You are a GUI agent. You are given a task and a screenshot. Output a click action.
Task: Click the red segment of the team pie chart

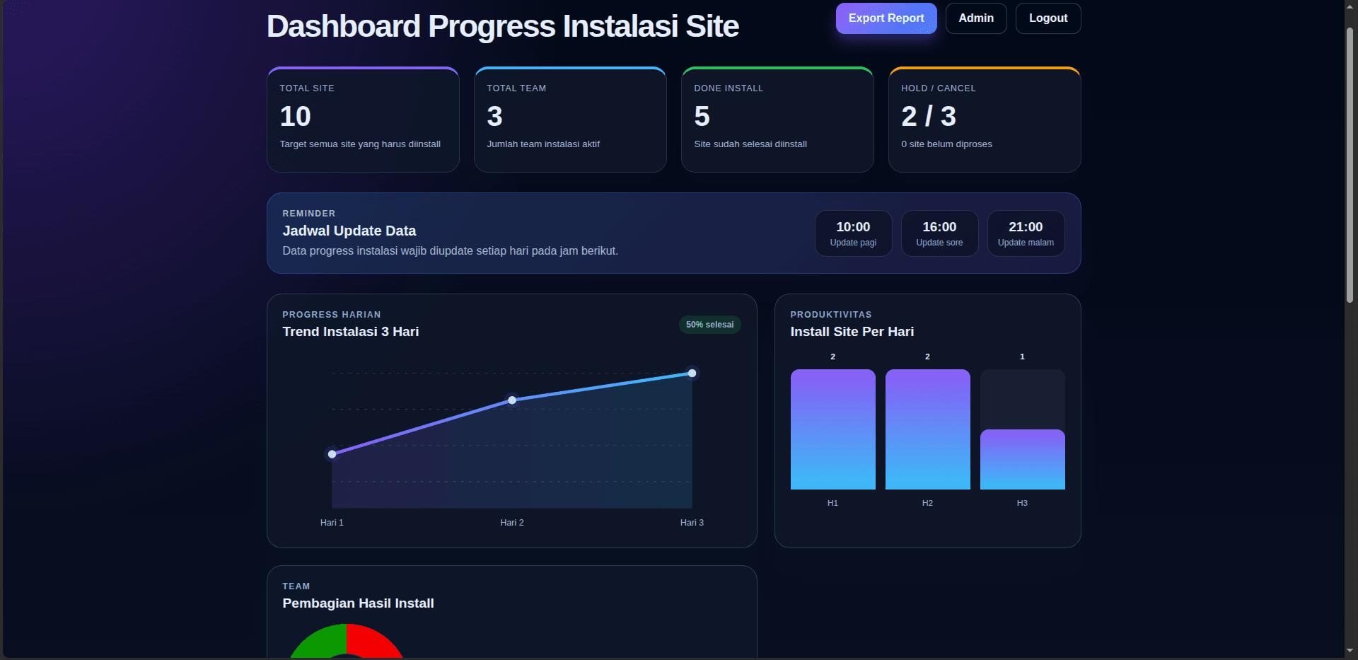tap(371, 642)
